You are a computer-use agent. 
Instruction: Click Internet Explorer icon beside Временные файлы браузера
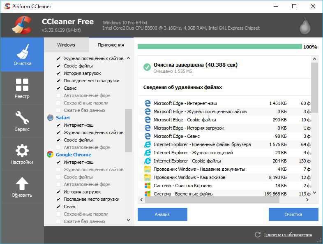(x=148, y=144)
